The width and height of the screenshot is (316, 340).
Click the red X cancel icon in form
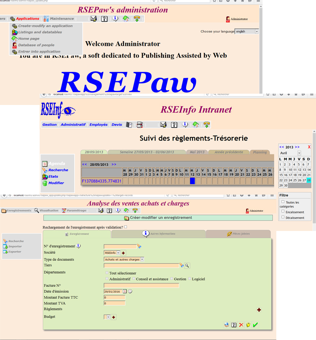pyautogui.click(x=241, y=325)
